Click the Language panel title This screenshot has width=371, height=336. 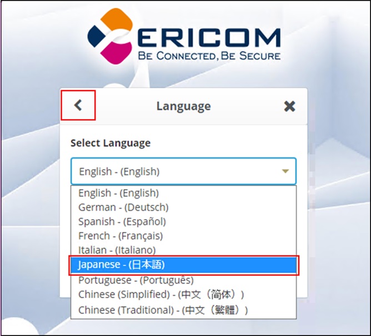click(184, 106)
